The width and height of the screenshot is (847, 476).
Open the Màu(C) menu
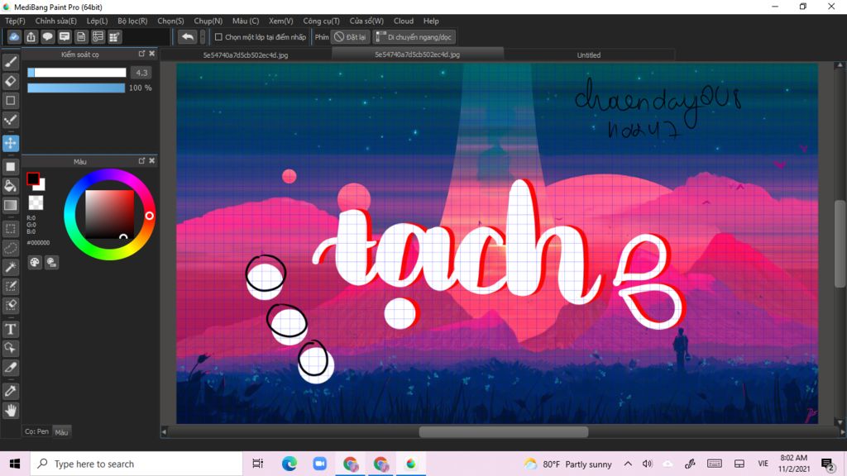246,21
